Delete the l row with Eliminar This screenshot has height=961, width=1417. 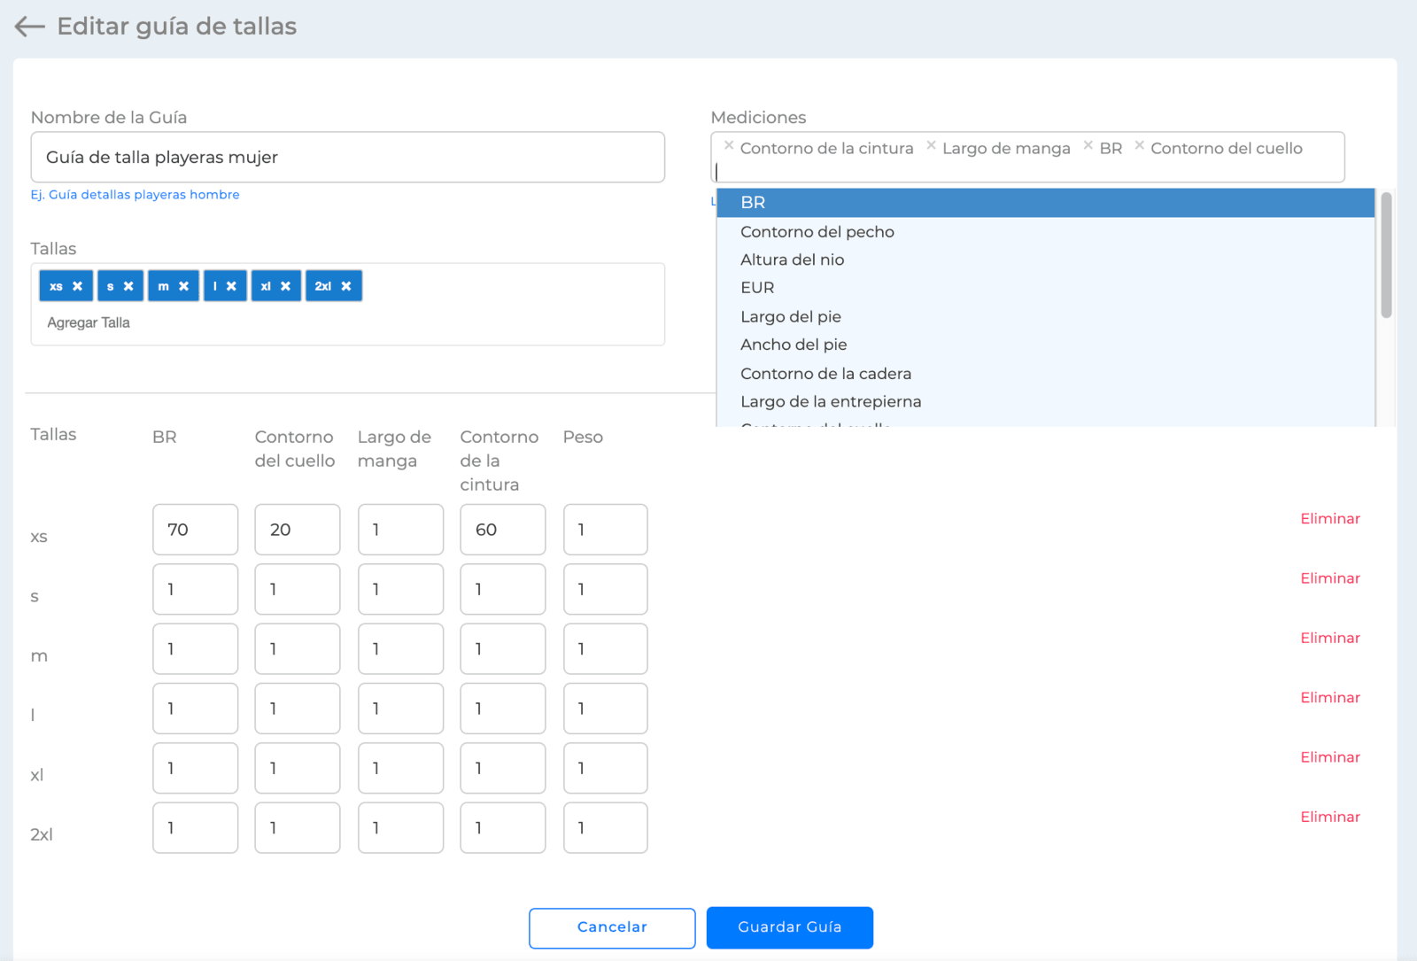click(1330, 698)
